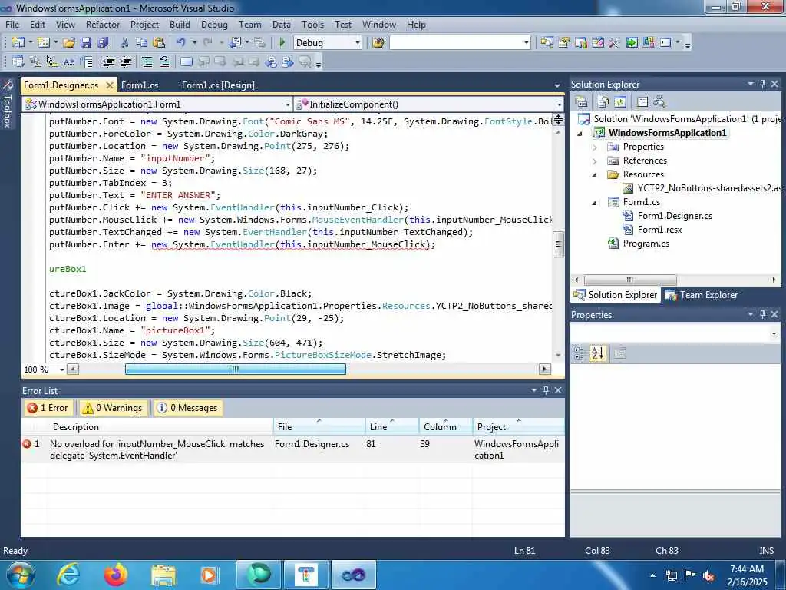Screen dimensions: 786x590
Task: Sort Error List by File column
Action: pyautogui.click(x=319, y=426)
